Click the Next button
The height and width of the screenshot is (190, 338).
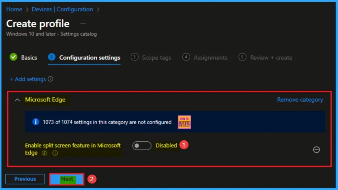coord(67,179)
